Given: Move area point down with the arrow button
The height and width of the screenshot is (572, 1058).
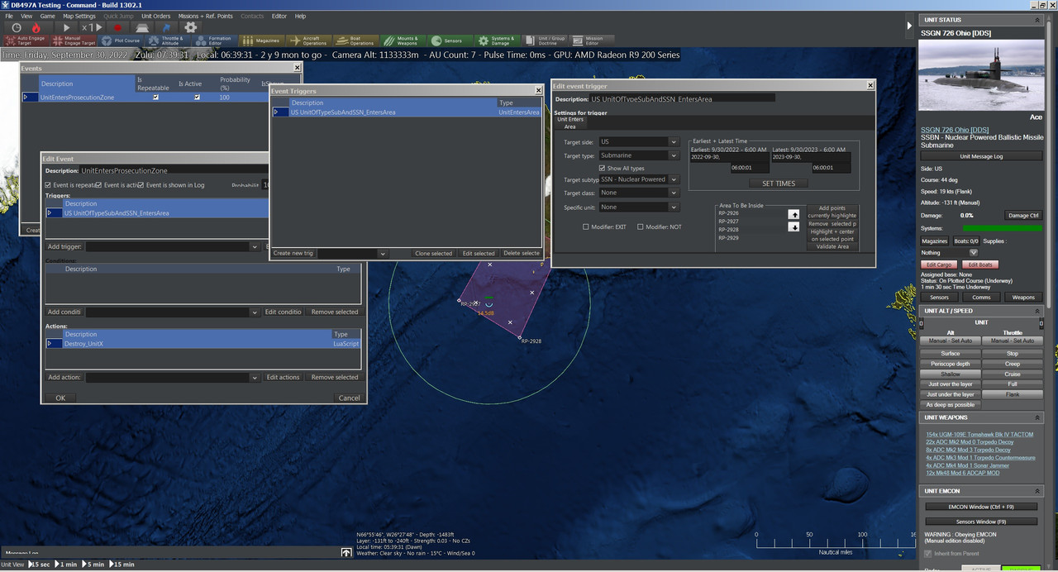Looking at the screenshot, I should click(793, 227).
